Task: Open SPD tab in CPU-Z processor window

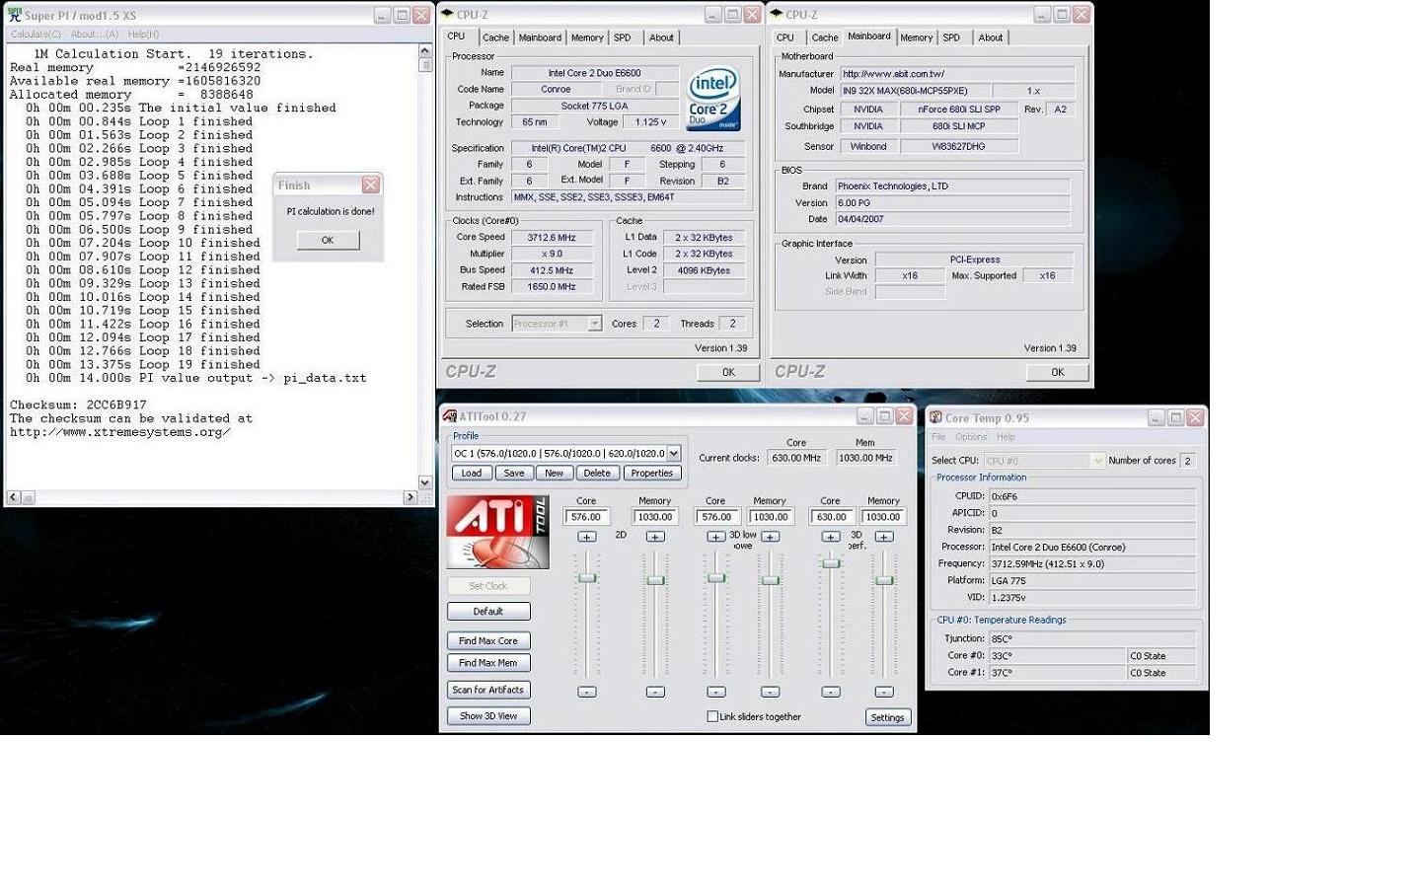Action: [623, 37]
